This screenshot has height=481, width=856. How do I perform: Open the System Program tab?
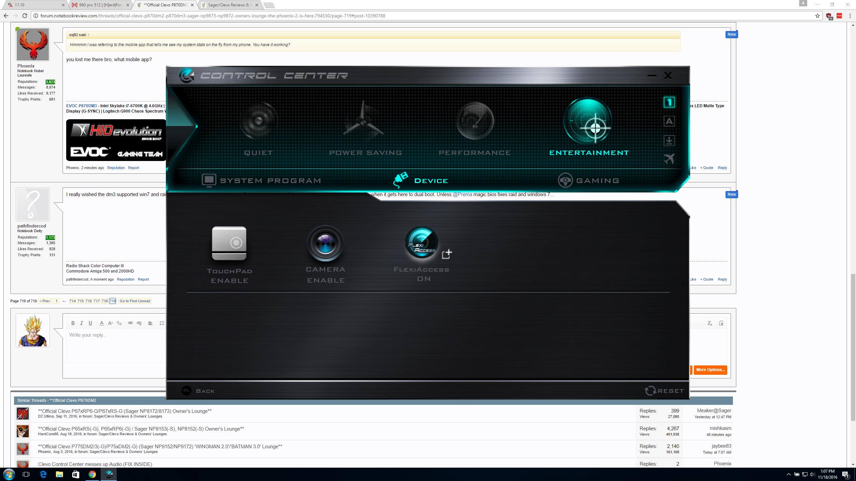tap(261, 180)
